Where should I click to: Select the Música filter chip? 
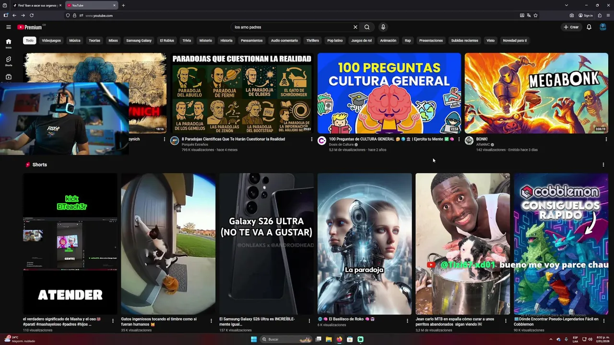(x=75, y=41)
